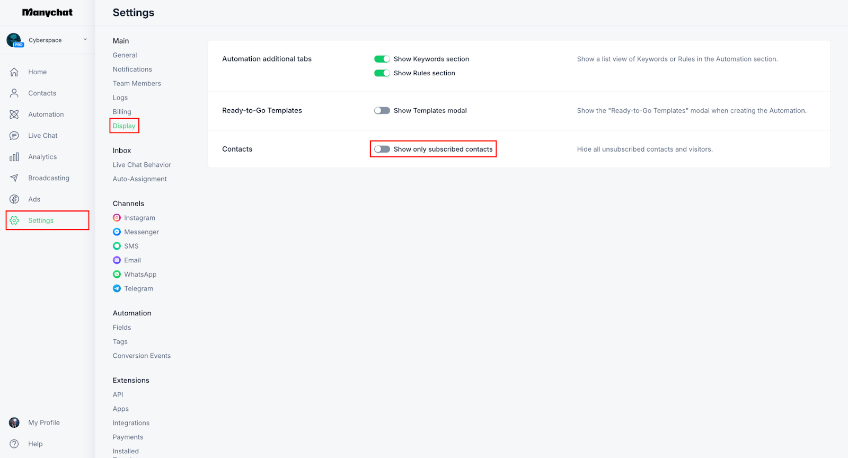
Task: Turn off the Show Rules section toggle
Action: click(x=382, y=73)
